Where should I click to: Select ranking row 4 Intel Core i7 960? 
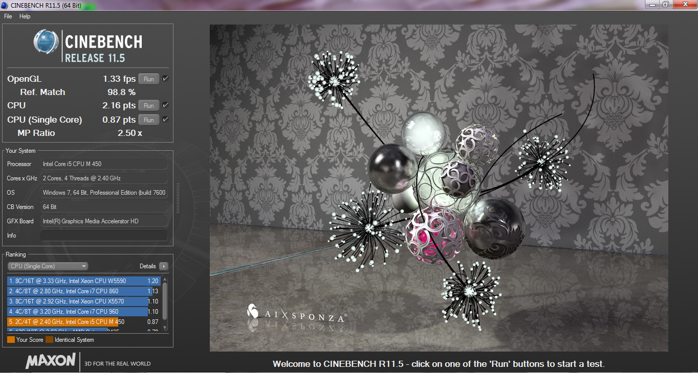pyautogui.click(x=84, y=312)
